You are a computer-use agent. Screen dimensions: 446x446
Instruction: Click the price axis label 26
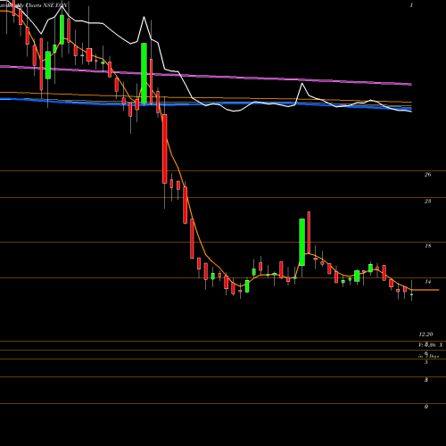point(427,175)
